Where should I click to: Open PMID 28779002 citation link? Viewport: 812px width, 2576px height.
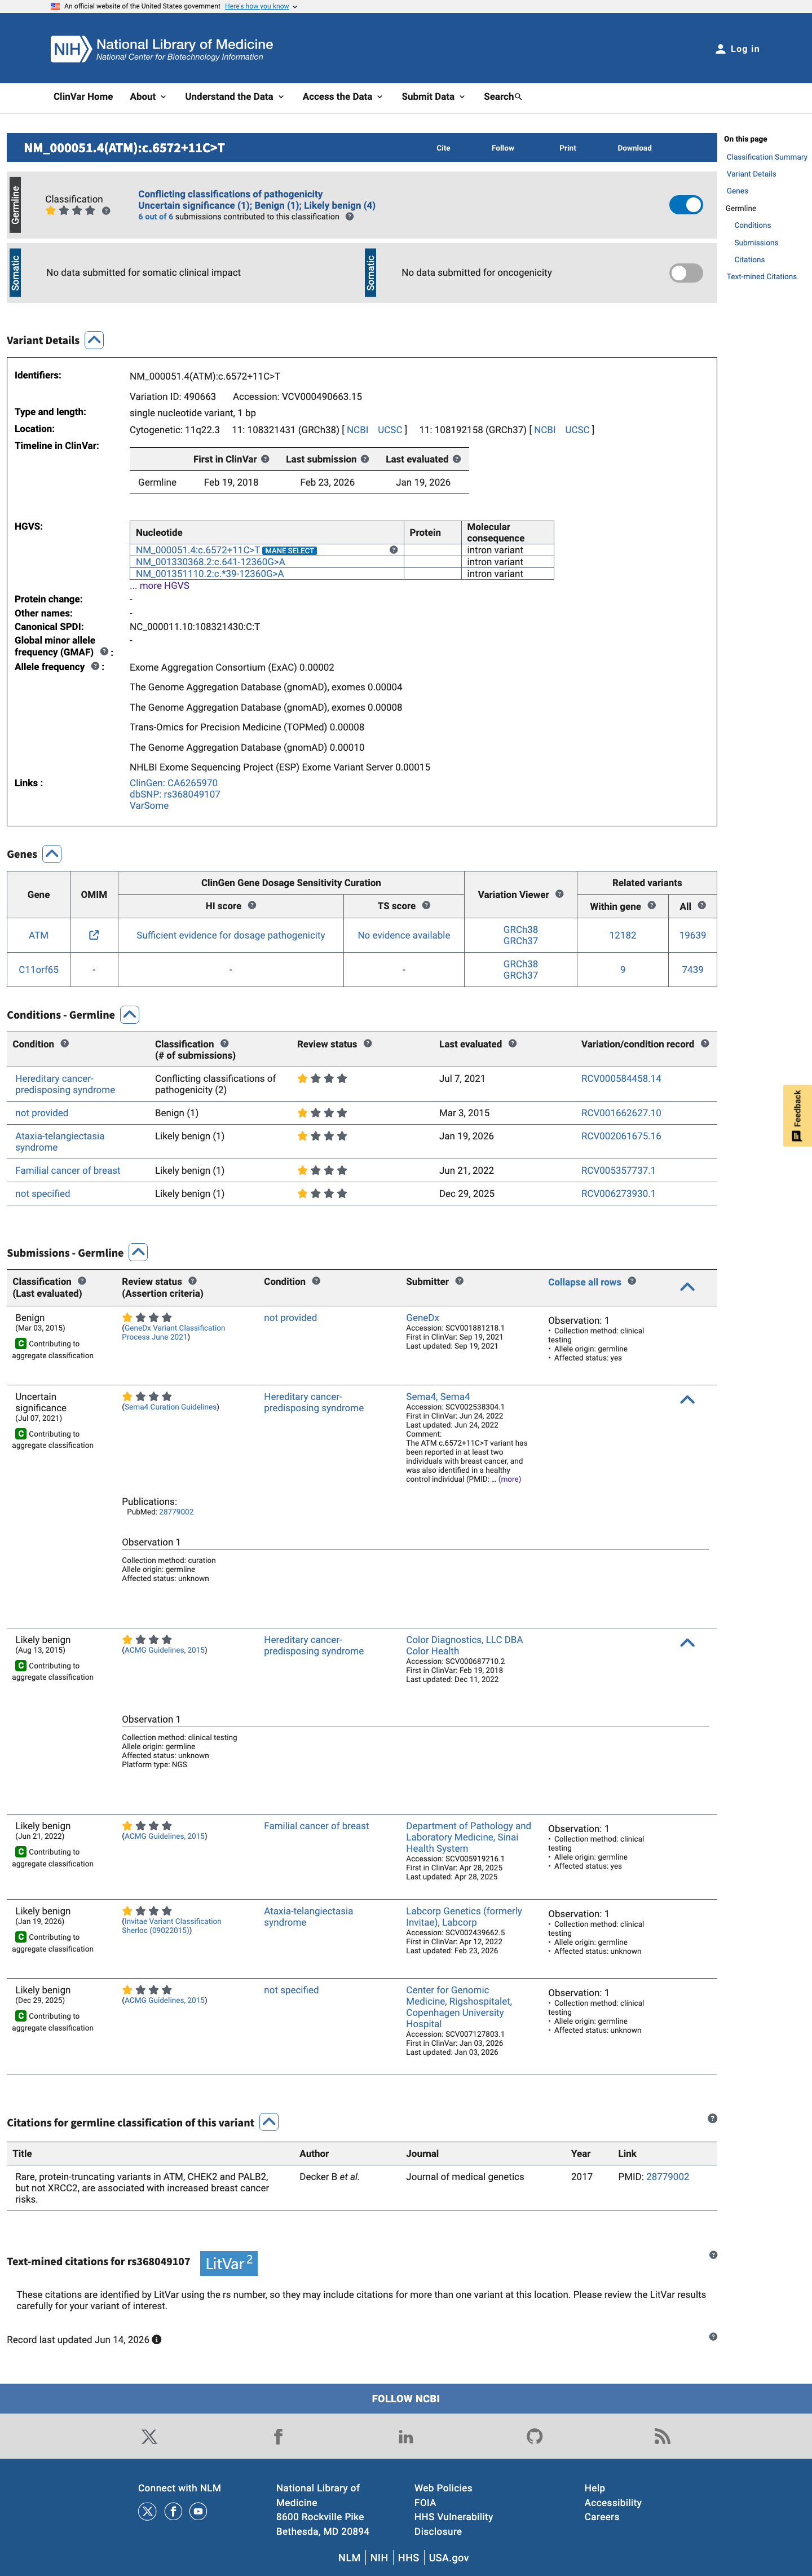point(667,2176)
